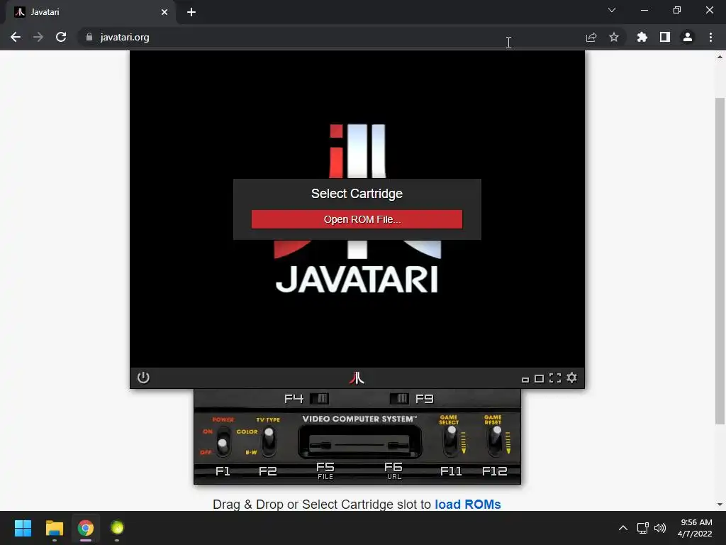
Task: Open Chrome three-dot menu
Action: [710, 37]
